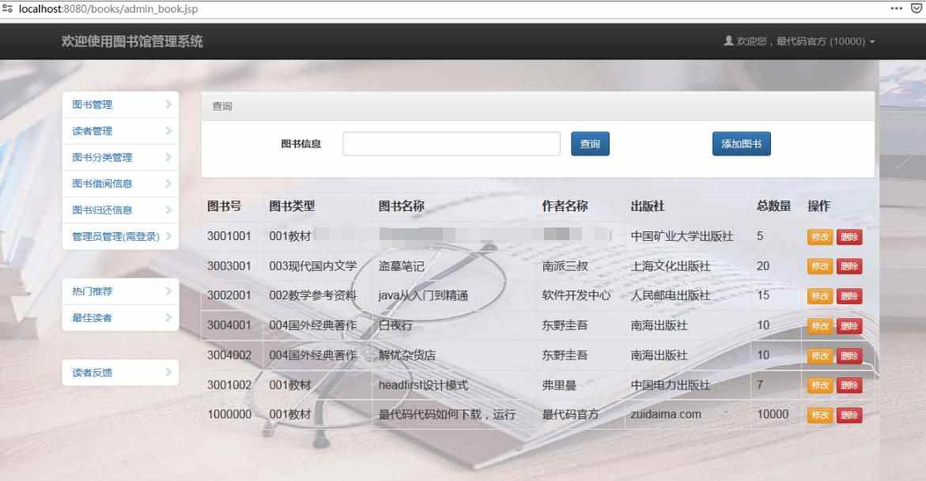Click the chevron arrow beside 读者反馈

168,373
